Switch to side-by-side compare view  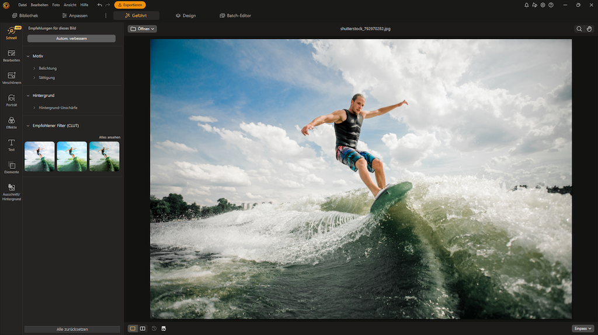[x=142, y=329]
